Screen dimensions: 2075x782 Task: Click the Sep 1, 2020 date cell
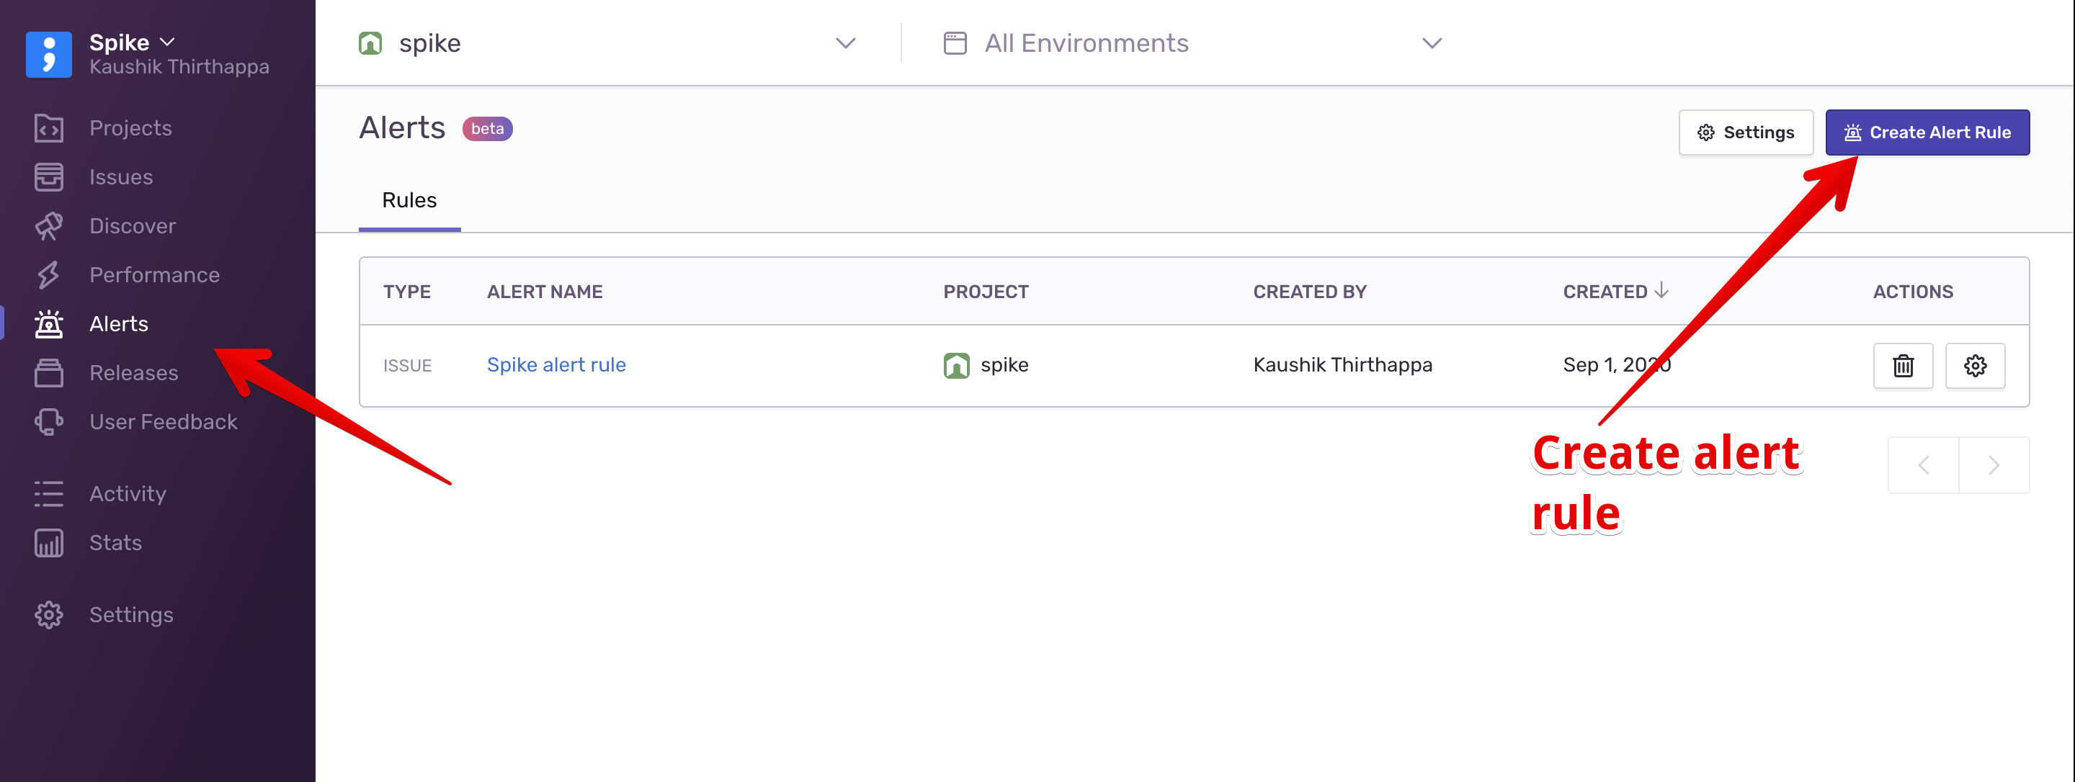[1617, 366]
